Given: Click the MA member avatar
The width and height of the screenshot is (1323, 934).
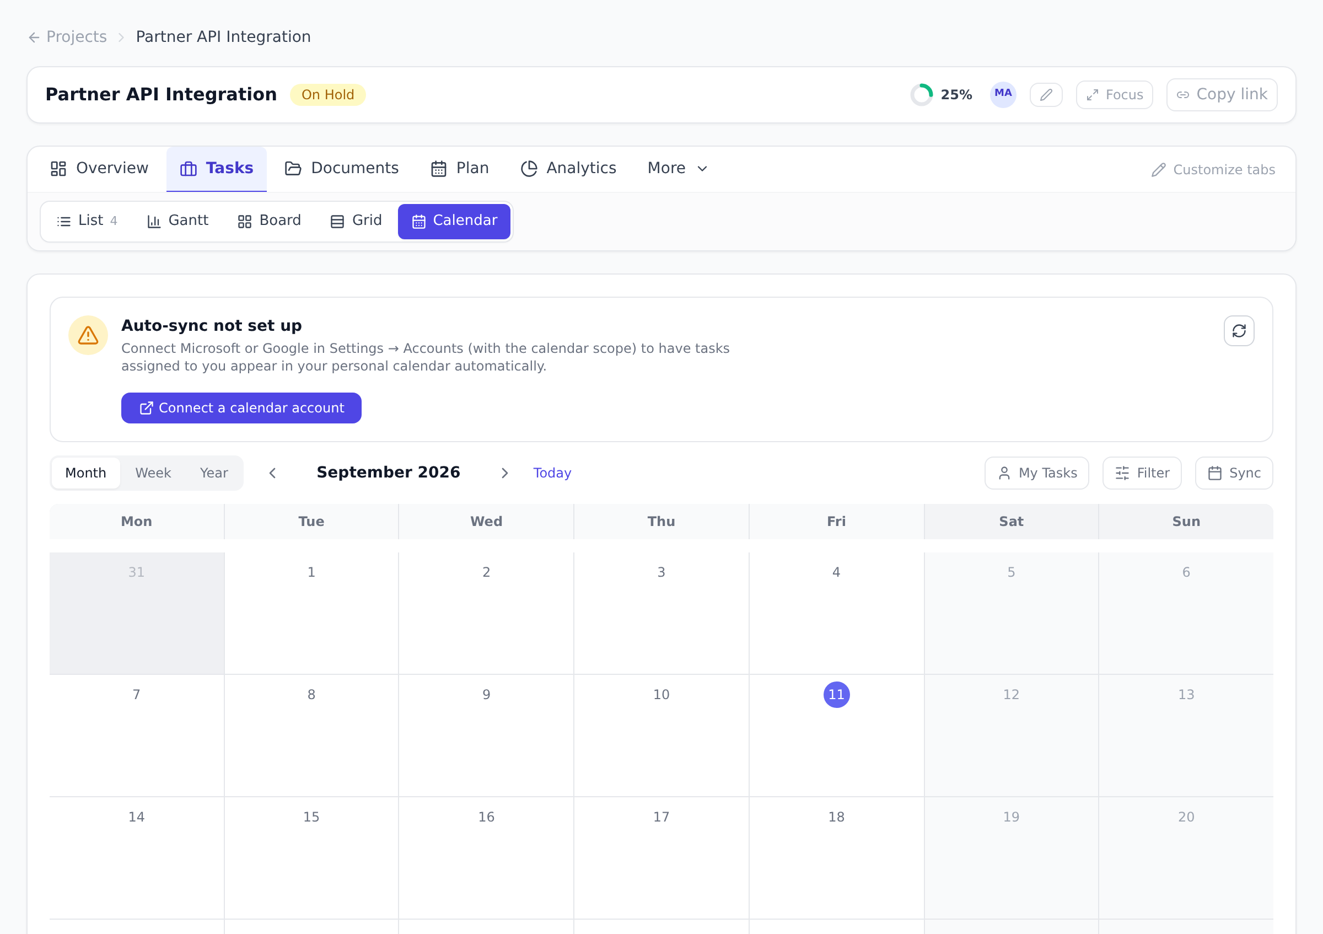Looking at the screenshot, I should (1003, 94).
